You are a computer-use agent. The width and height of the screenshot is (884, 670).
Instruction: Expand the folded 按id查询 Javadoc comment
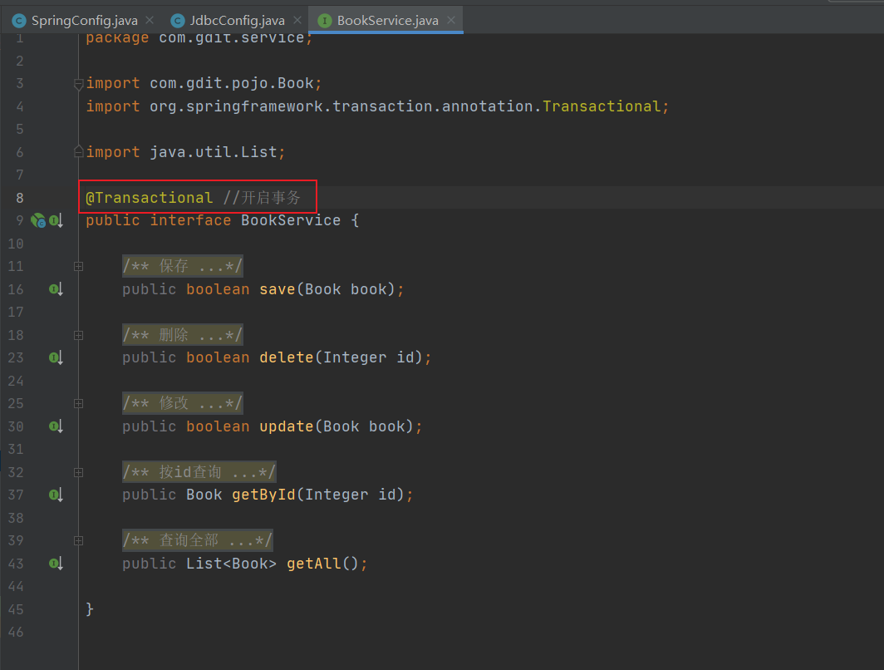pos(79,473)
